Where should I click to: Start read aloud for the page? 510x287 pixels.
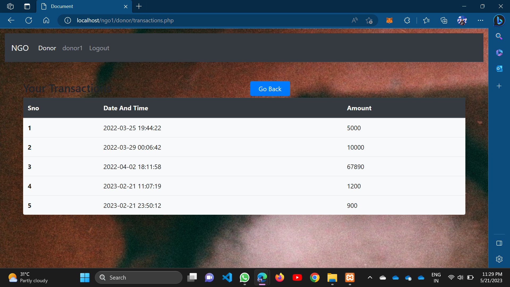point(355,20)
